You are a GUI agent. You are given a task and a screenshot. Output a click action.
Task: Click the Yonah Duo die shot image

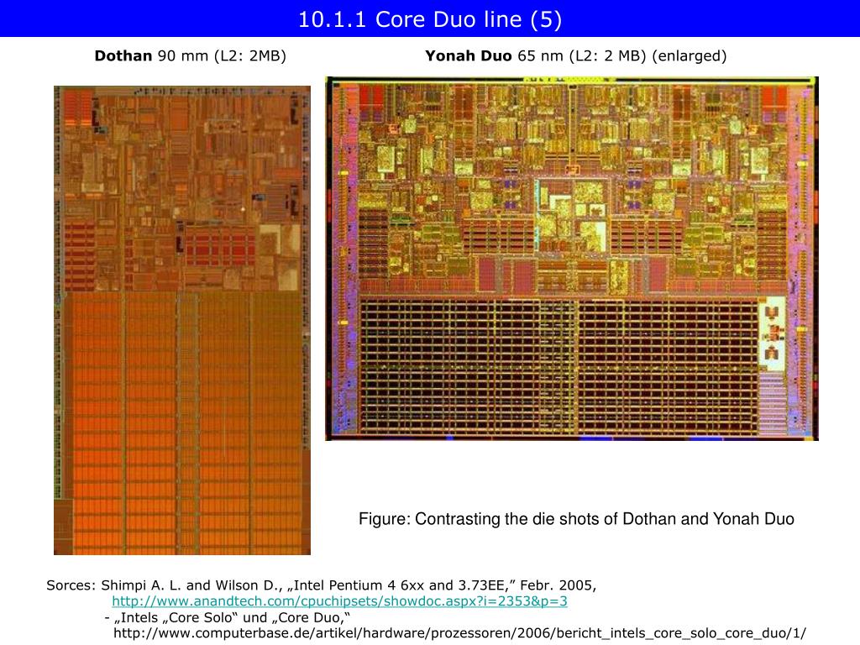[x=571, y=259]
